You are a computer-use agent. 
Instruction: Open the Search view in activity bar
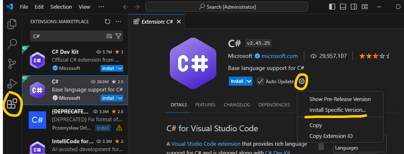point(12,43)
